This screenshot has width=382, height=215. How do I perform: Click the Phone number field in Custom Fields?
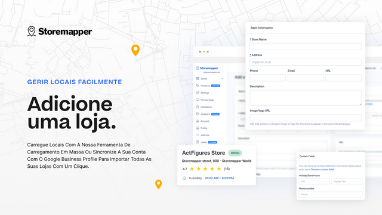(331, 195)
